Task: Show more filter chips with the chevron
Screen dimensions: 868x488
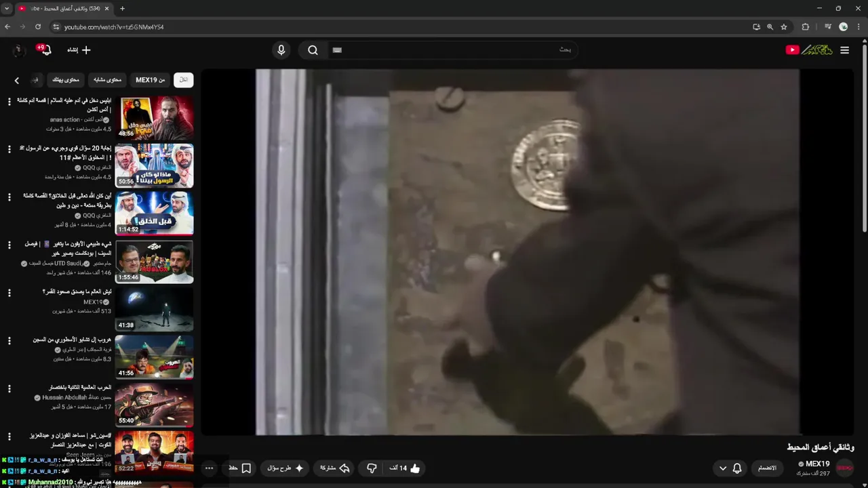Action: [x=17, y=80]
